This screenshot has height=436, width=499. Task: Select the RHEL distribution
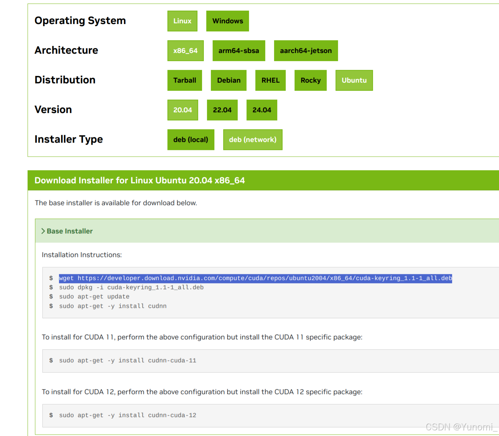(271, 80)
